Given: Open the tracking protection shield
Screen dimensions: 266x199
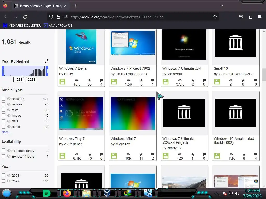Looking at the screenshot, I should (51, 17).
